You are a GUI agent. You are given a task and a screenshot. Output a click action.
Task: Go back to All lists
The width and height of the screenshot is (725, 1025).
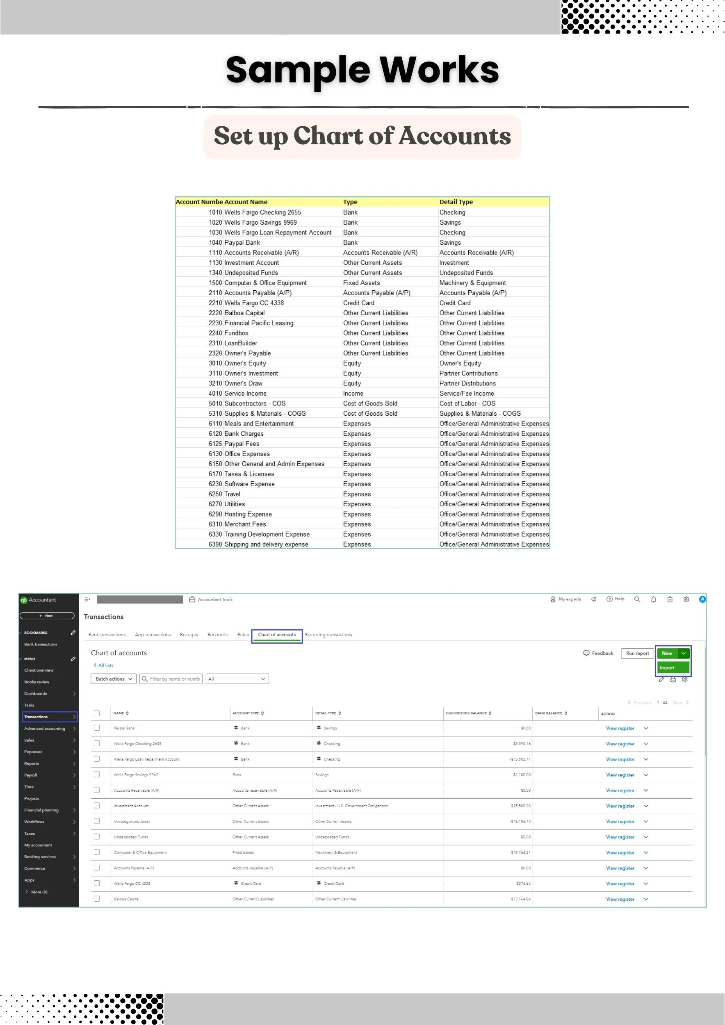(104, 665)
